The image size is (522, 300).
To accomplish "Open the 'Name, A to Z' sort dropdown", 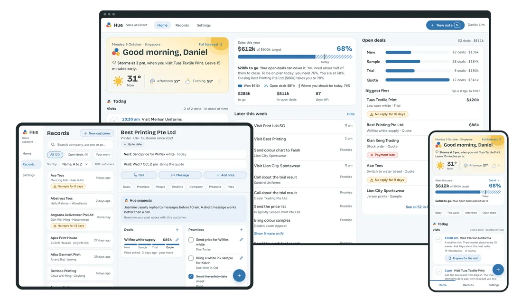I will [x=75, y=164].
